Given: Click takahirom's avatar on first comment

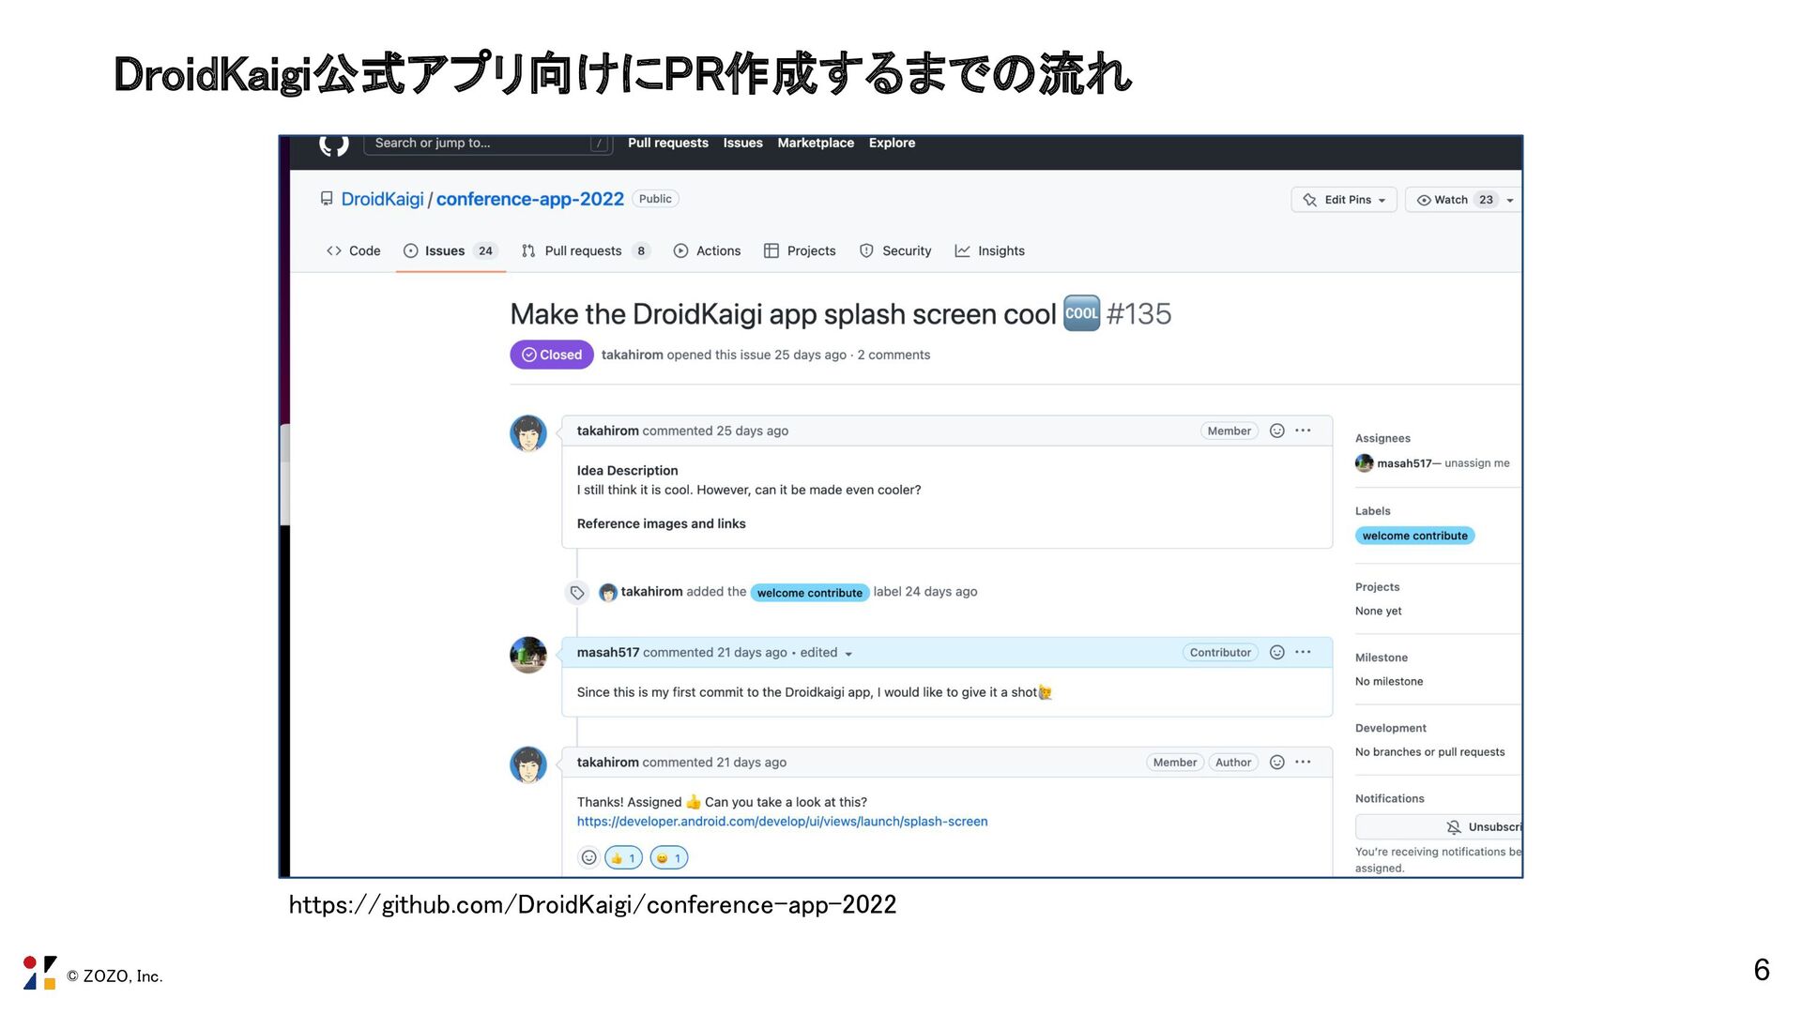Looking at the screenshot, I should (528, 433).
